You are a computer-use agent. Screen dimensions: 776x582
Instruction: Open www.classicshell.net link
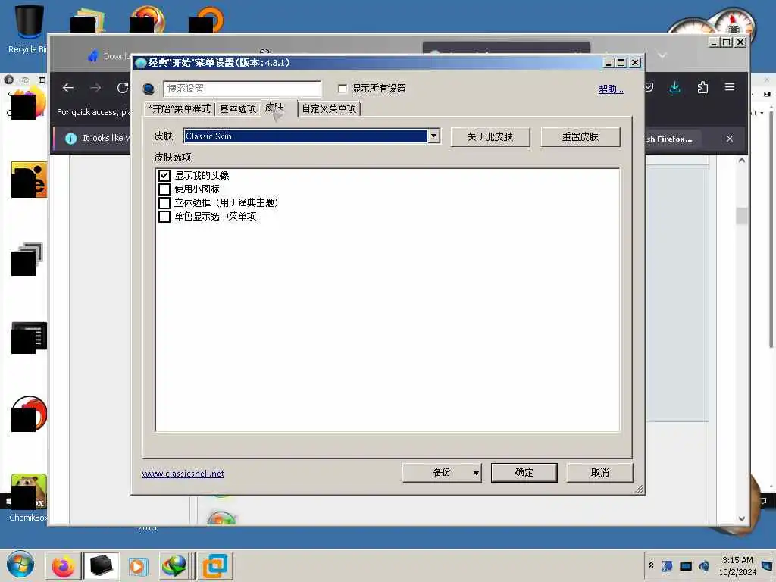coord(183,474)
